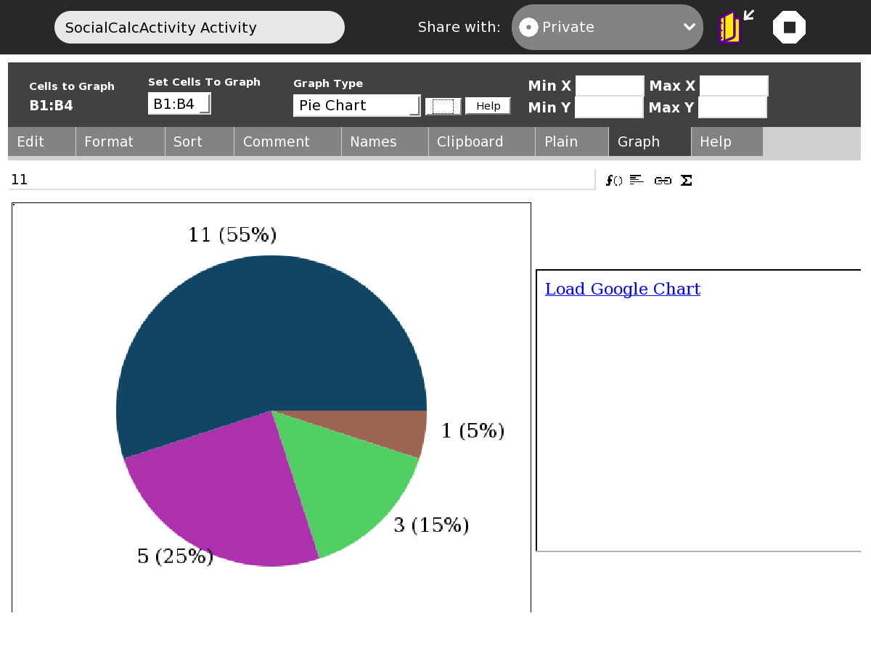Click the blank button next to Pie Chart

pos(443,106)
